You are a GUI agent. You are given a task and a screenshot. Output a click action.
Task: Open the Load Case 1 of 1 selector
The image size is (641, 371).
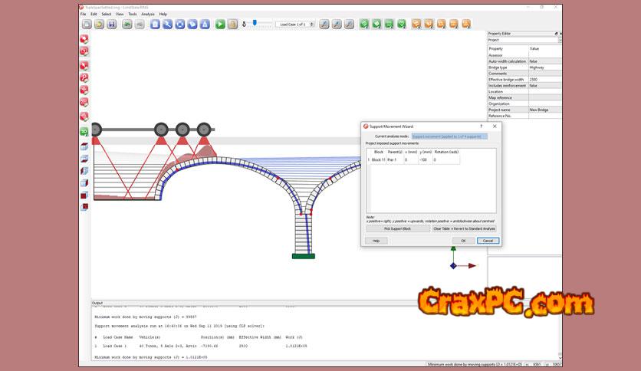[x=294, y=25]
